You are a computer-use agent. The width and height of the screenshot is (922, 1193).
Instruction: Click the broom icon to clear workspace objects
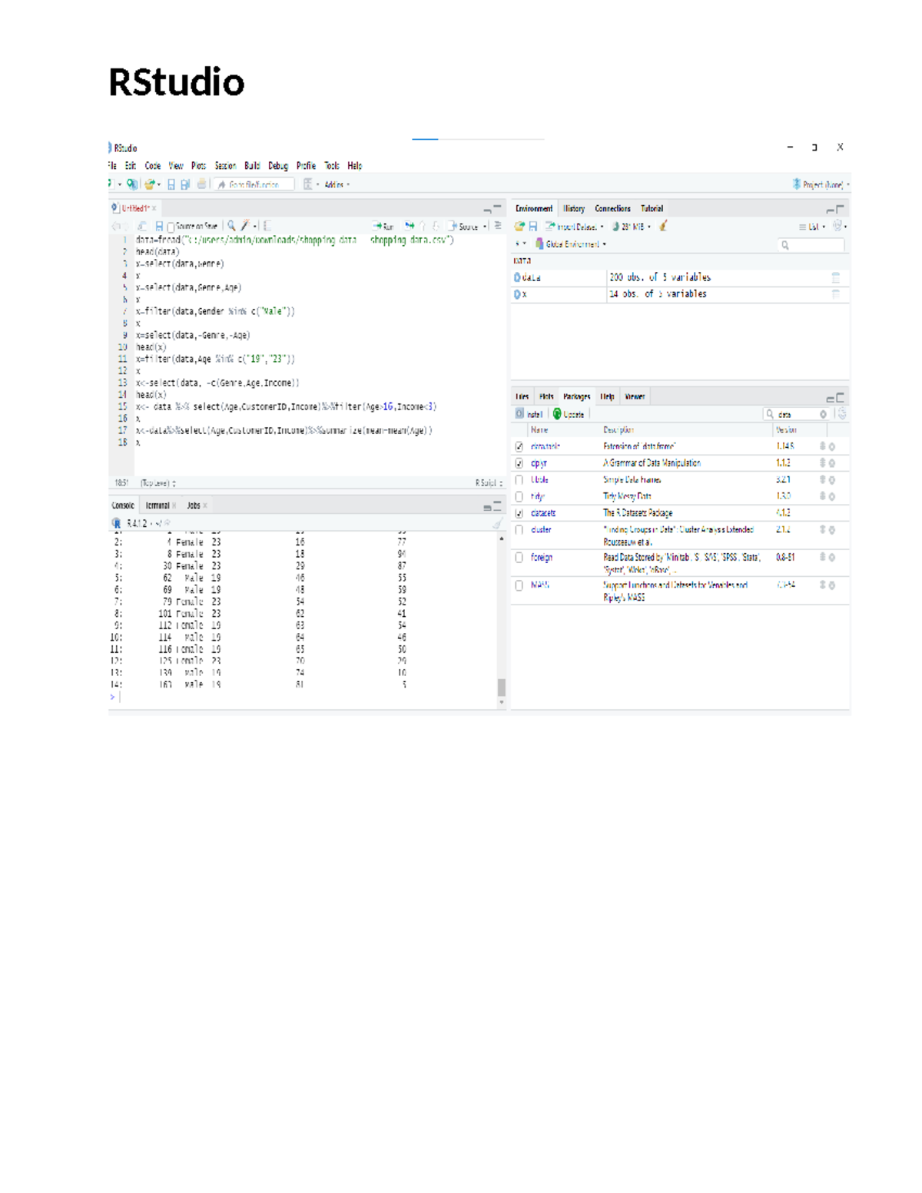[662, 226]
